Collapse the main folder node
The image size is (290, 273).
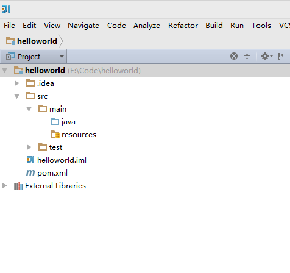(x=29, y=109)
